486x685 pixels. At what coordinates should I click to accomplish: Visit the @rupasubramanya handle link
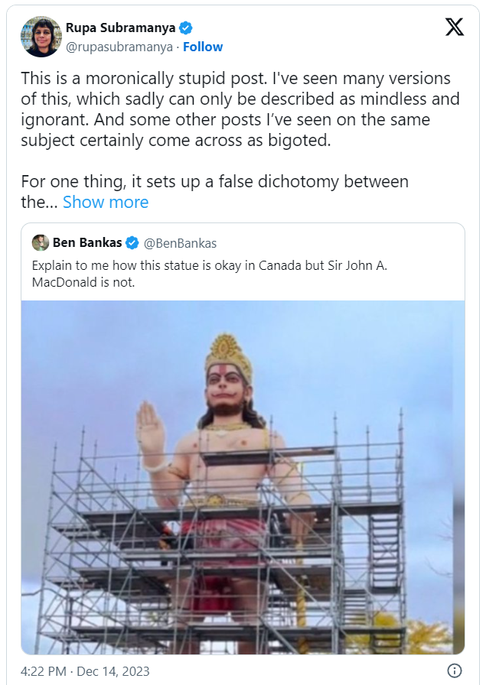pyautogui.click(x=120, y=47)
